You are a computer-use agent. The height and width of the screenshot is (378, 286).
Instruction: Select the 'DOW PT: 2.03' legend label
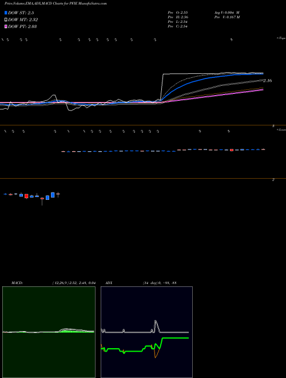pos(22,26)
